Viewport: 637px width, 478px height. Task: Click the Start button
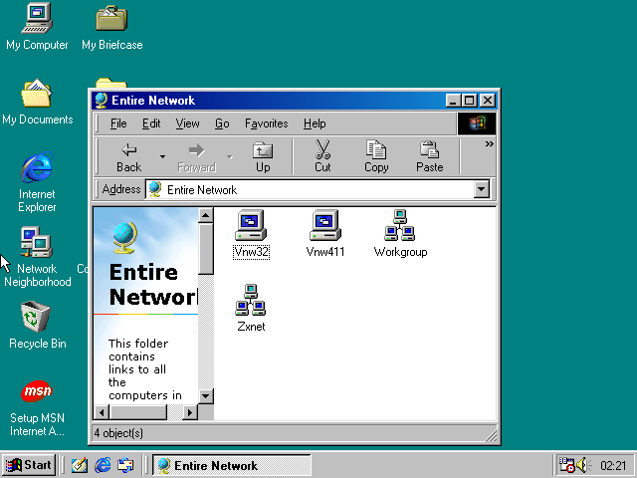[29, 465]
